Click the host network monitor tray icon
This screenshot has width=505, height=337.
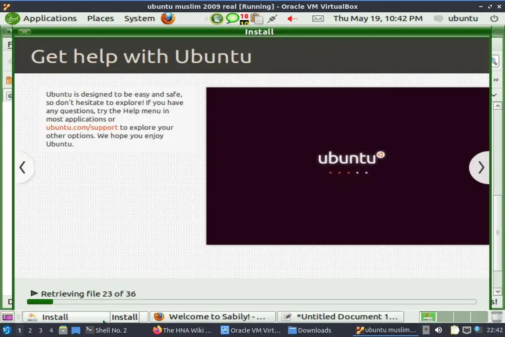[466, 330]
